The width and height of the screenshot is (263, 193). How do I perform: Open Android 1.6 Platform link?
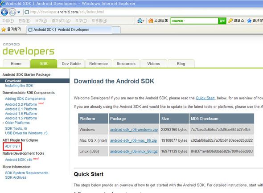(21, 114)
